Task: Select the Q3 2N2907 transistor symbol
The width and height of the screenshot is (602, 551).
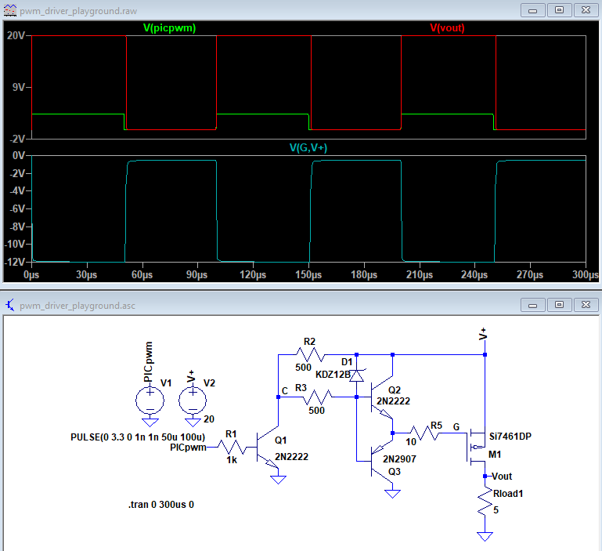Action: coord(381,461)
